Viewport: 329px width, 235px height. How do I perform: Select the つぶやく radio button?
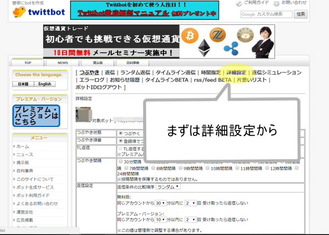coord(121,133)
